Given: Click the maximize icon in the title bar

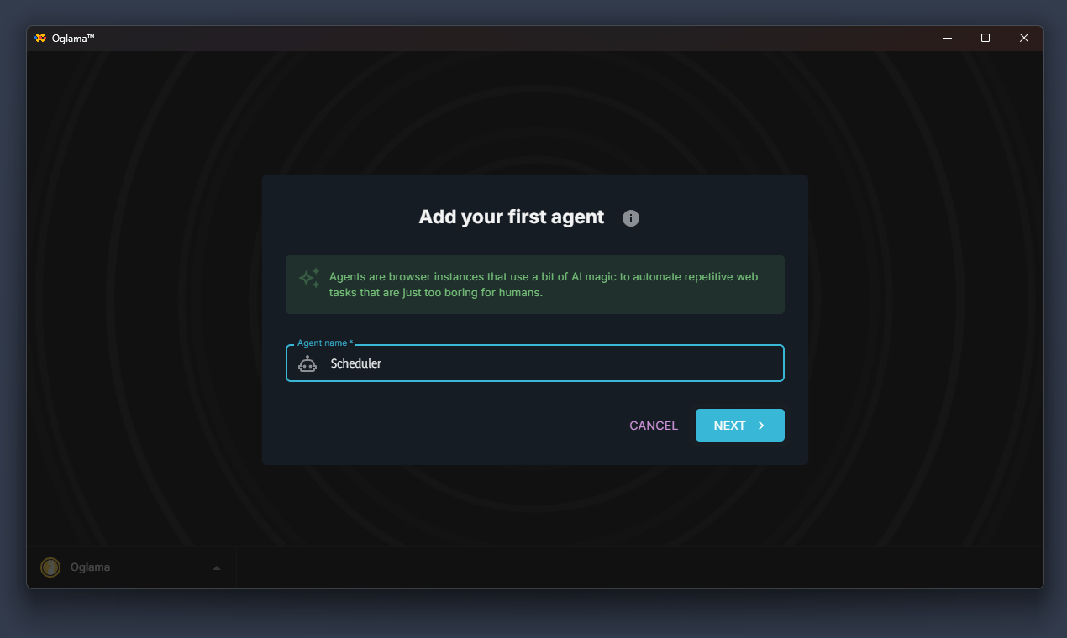Looking at the screenshot, I should pos(985,38).
